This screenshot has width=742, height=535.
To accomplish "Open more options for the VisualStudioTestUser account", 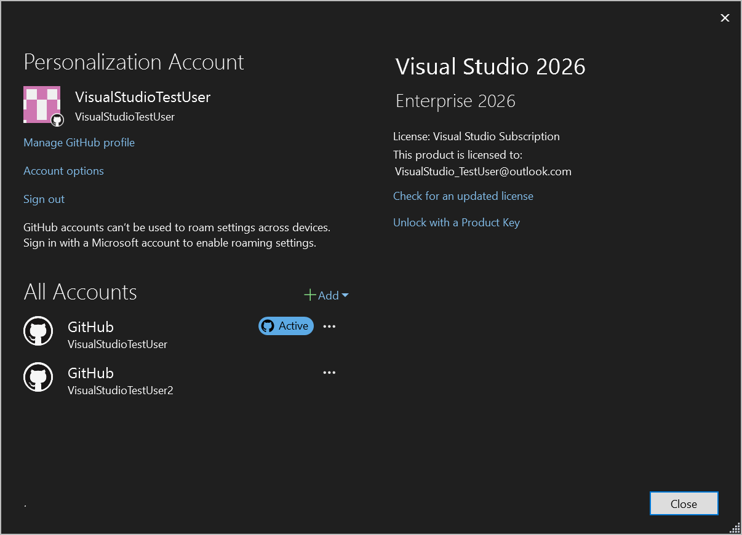I will click(x=329, y=326).
